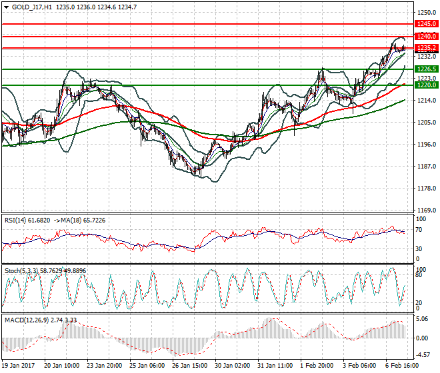Select the 1220.0 green price label
The height and width of the screenshot is (373, 440).
click(x=426, y=85)
